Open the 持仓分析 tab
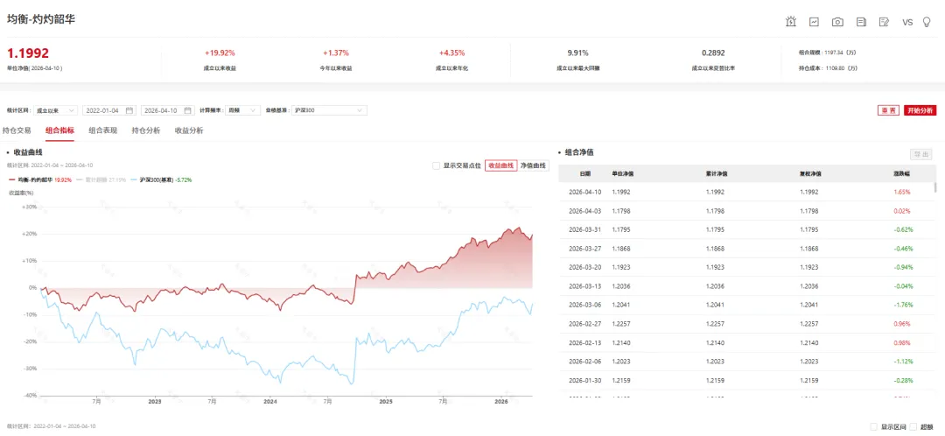This screenshot has height=436, width=945. (146, 130)
